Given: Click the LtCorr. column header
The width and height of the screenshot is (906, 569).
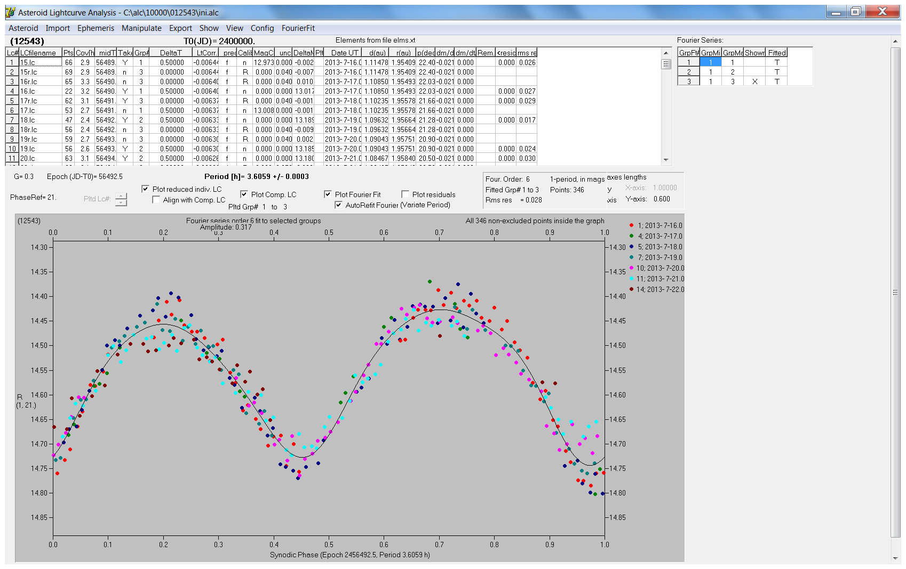Looking at the screenshot, I should tap(205, 53).
